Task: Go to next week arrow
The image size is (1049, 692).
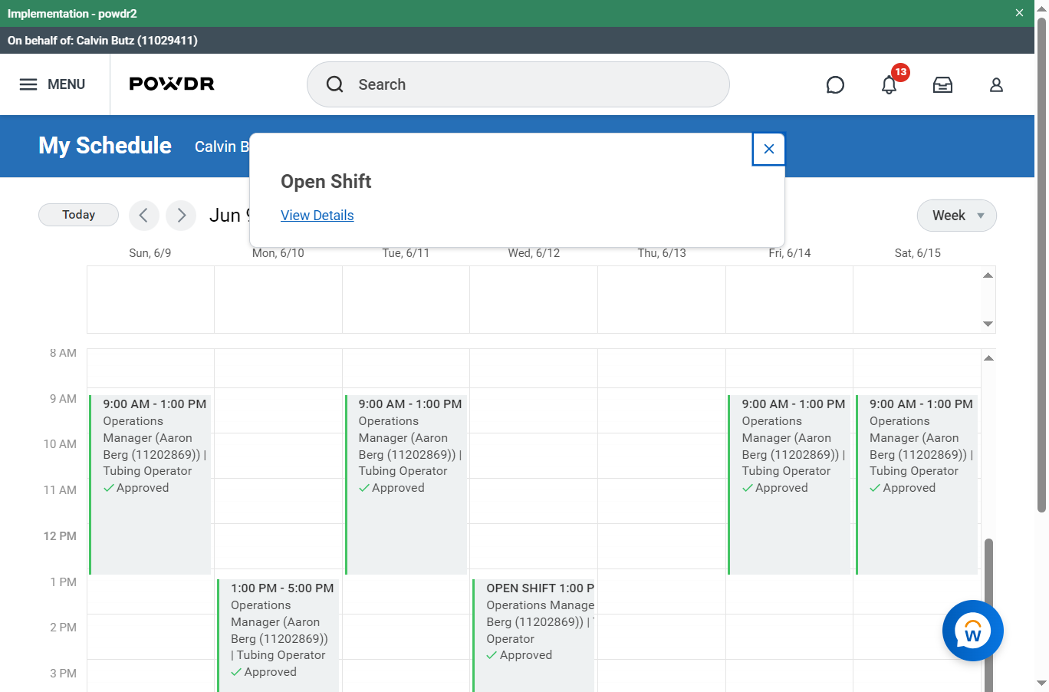Action: coord(181,216)
